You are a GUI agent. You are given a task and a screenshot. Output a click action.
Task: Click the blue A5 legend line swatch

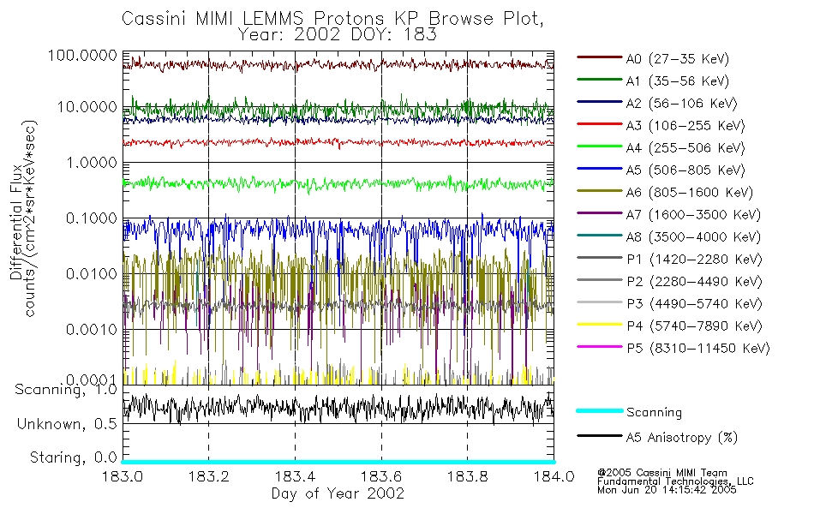point(599,169)
